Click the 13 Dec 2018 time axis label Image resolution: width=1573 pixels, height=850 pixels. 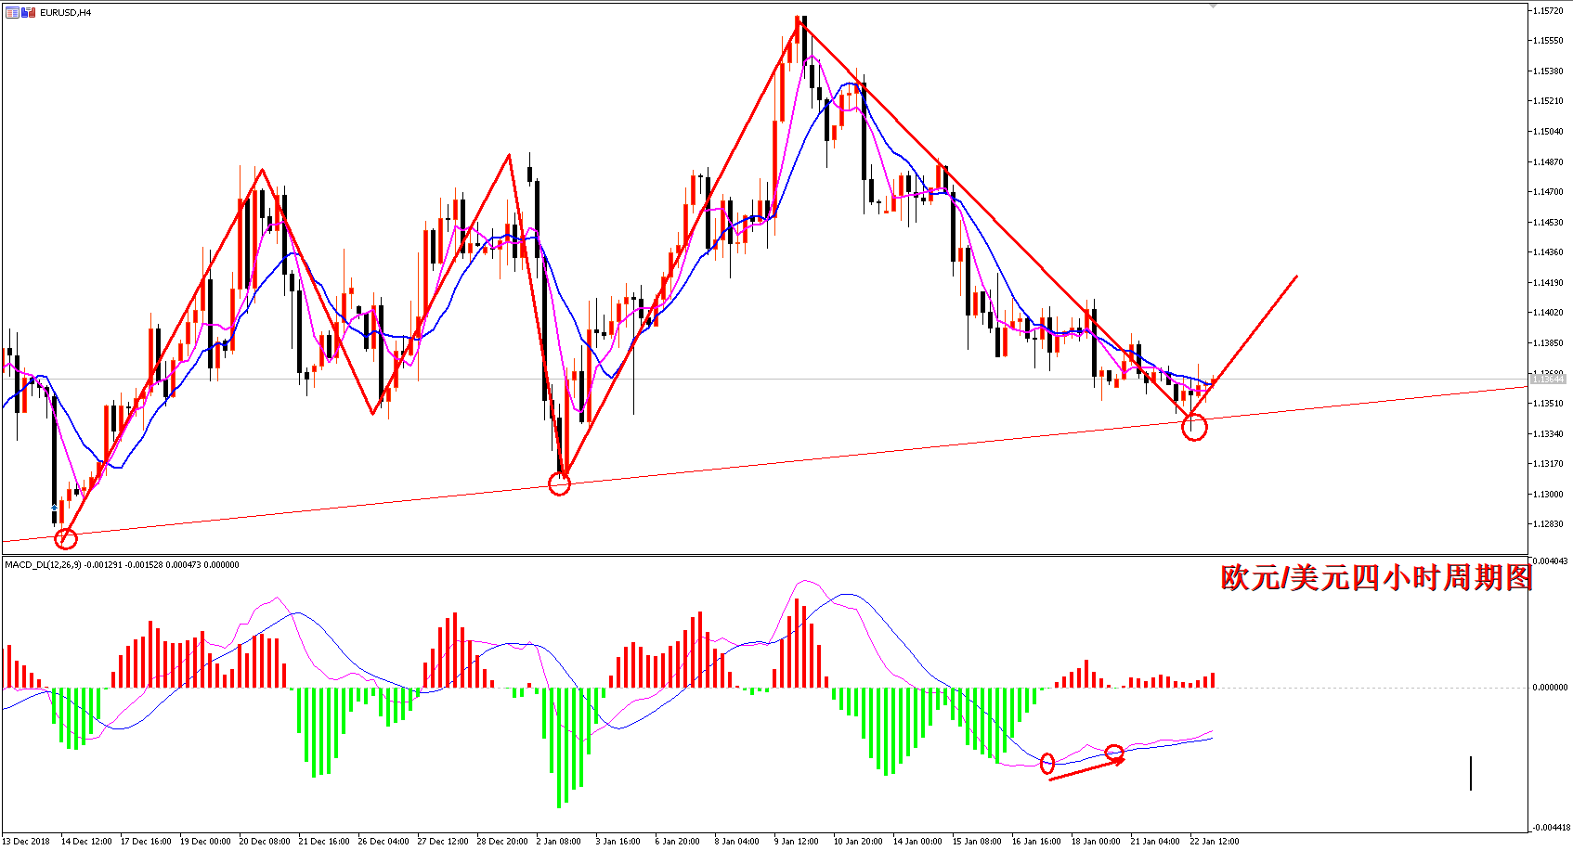click(x=27, y=841)
